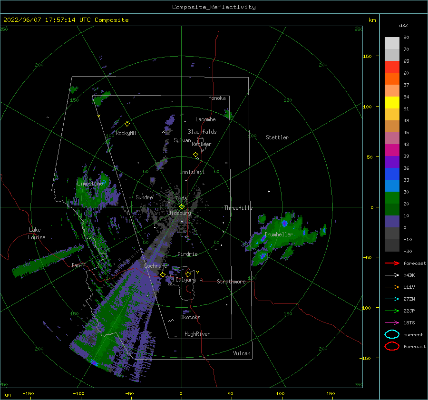Click the yellow diamond marker below RedDeer
Screen dimensions: 428x400
click(195, 155)
